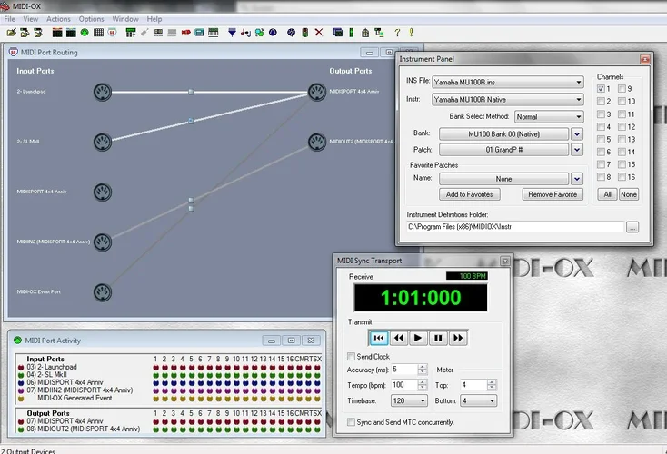
Task: Click the Meter Top value field
Action: (473, 385)
